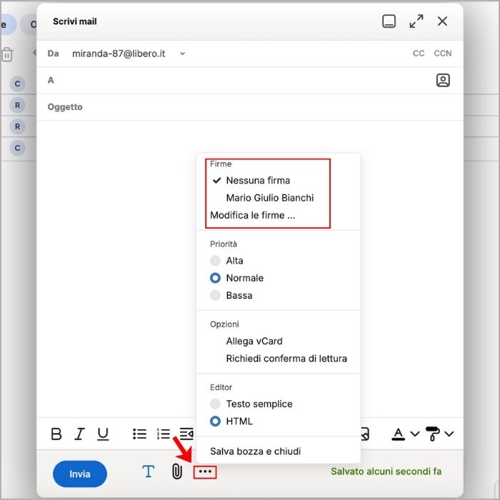Choose Allega vCard option

pos(254,341)
